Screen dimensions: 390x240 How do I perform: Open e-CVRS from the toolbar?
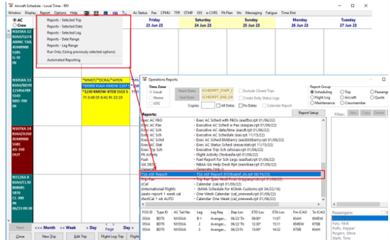click(212, 13)
